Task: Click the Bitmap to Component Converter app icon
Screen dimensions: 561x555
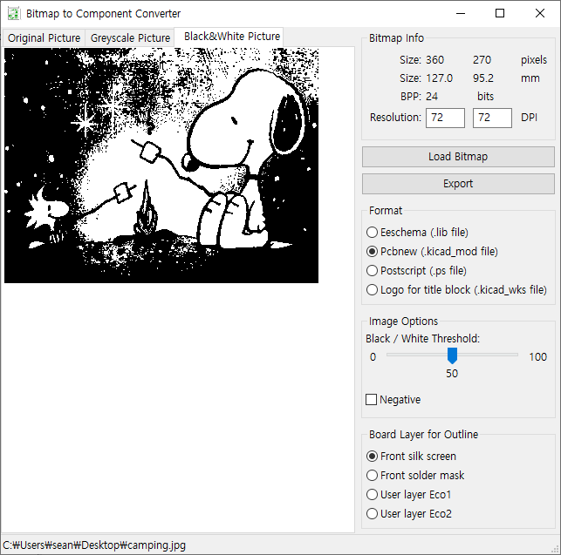Action: tap(14, 14)
